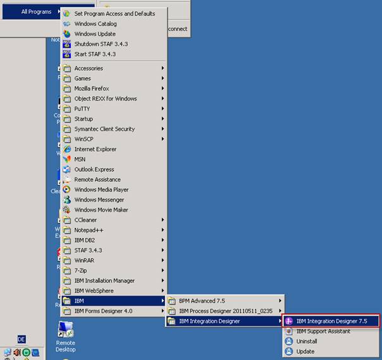
Task: Expand the Accessories submenu arrow
Action: [x=163, y=68]
